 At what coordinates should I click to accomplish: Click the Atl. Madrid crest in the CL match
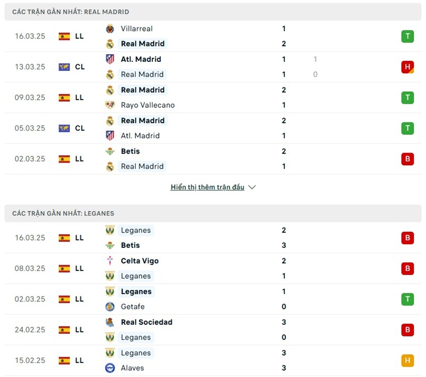coord(110,59)
